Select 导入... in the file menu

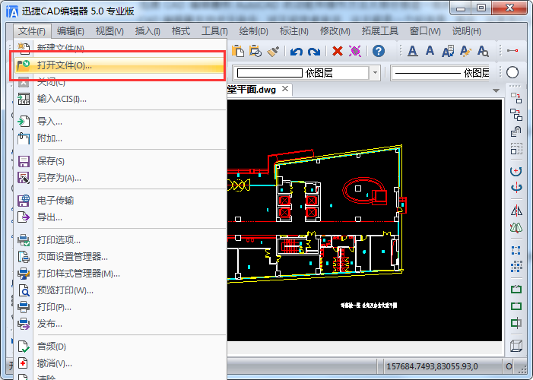pos(119,122)
